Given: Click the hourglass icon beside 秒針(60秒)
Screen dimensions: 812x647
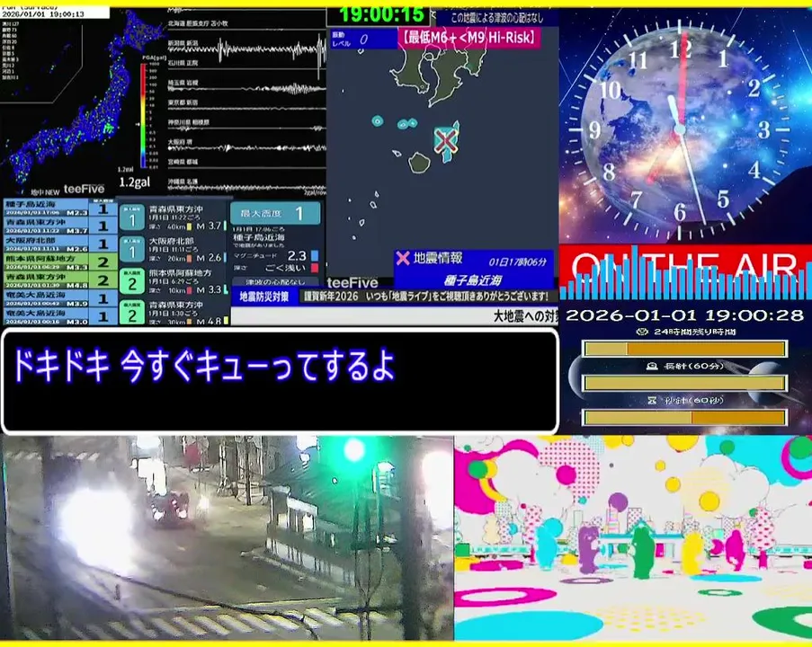Looking at the screenshot, I should coord(652,401).
